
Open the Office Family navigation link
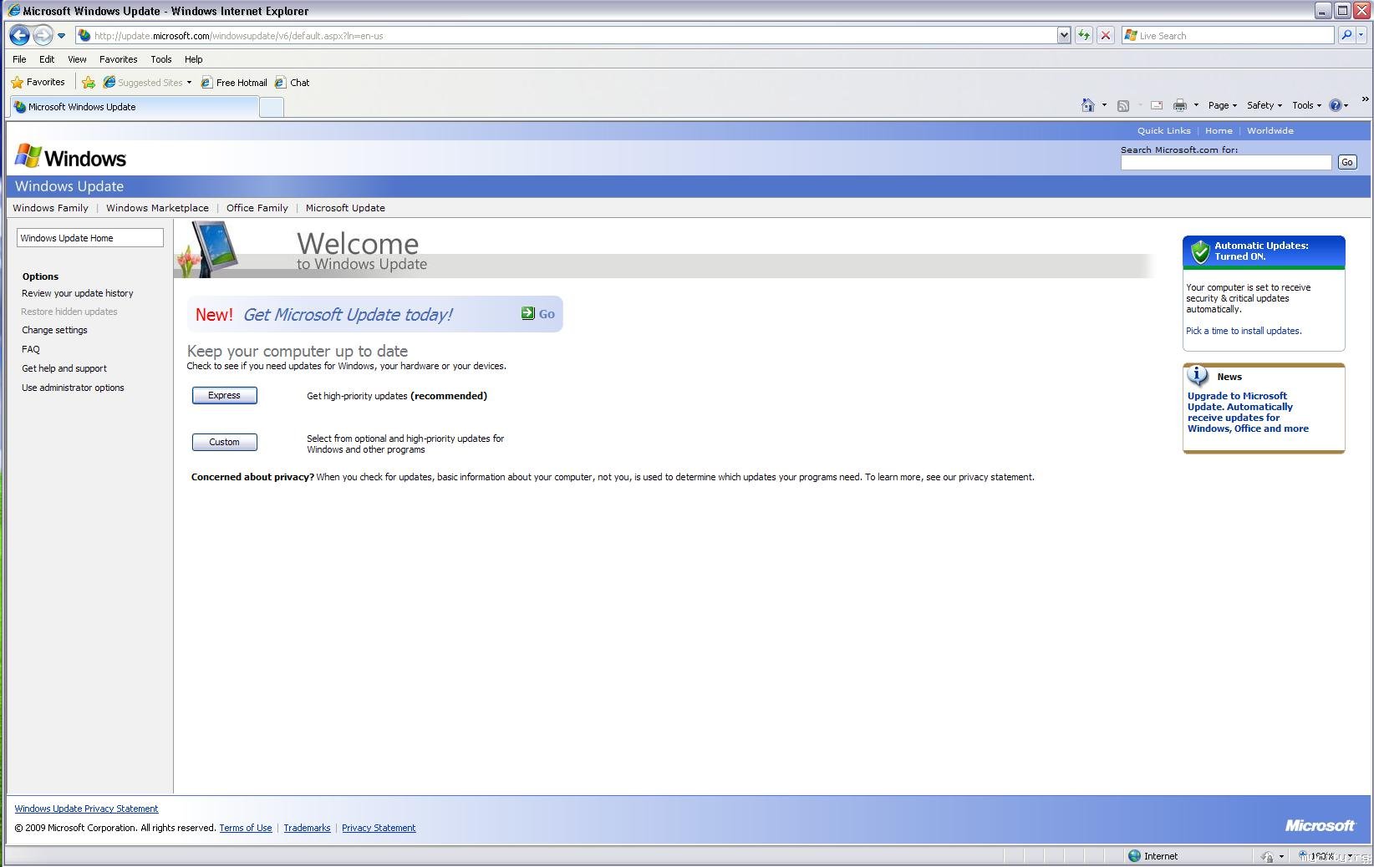pos(257,208)
